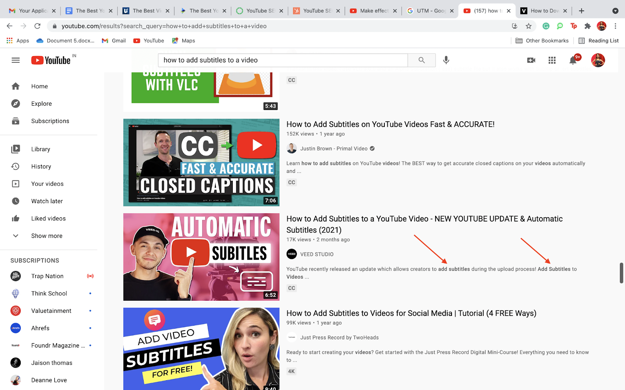Viewport: 625px width, 390px height.
Task: Click the page vertical scrollbar thumb
Action: [x=621, y=273]
